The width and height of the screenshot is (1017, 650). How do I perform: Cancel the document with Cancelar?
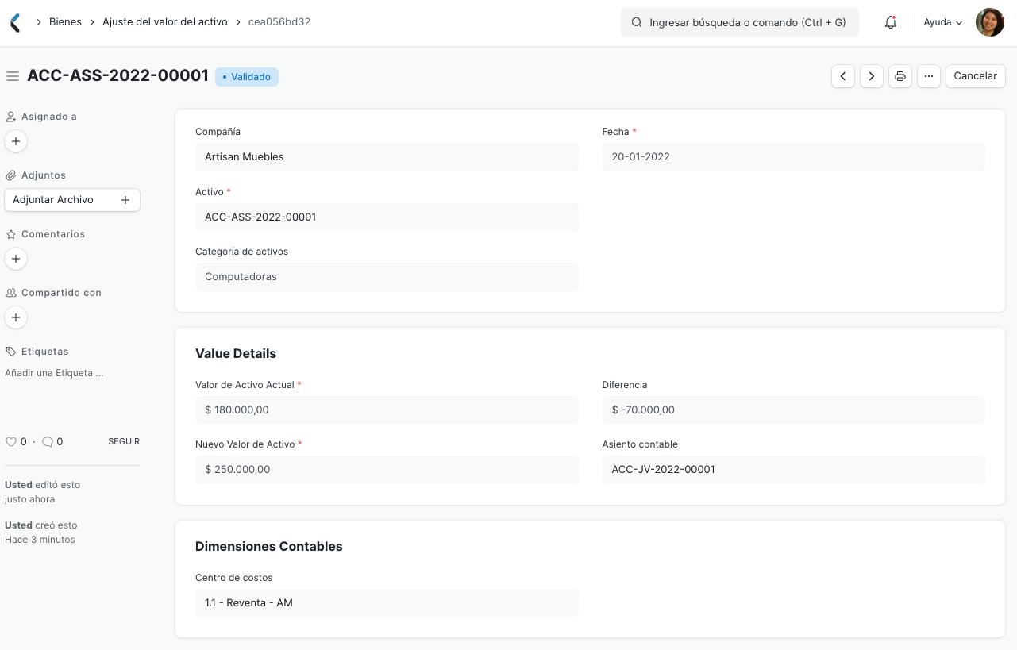(976, 76)
